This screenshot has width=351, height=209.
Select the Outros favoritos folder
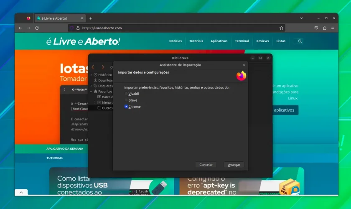coord(105,108)
